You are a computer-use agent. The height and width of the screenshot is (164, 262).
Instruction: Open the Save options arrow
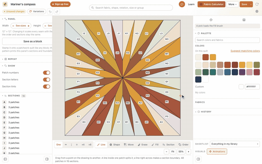[251, 5]
